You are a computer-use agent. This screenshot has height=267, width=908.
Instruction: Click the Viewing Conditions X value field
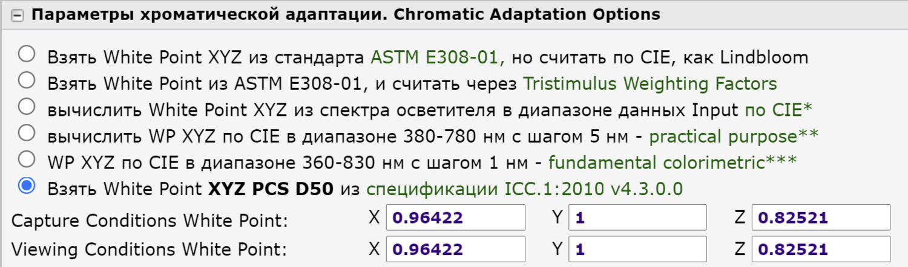click(x=455, y=249)
